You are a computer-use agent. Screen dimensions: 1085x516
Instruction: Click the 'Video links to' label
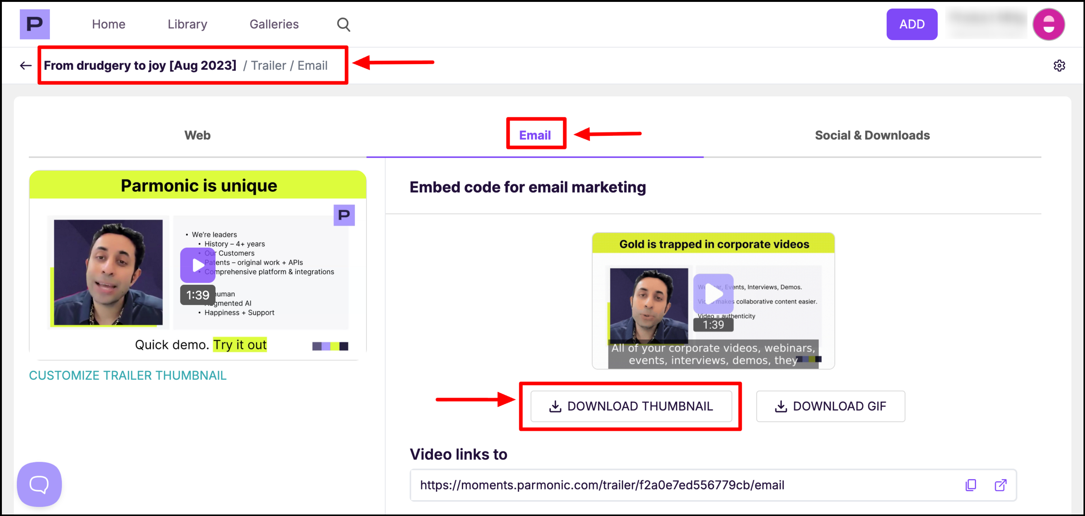(x=458, y=454)
